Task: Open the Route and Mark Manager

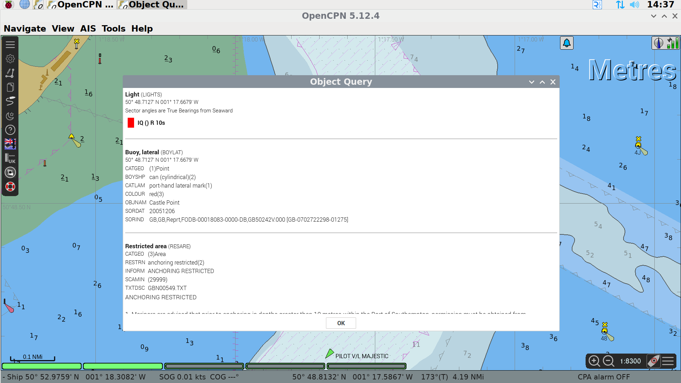Action: [x=10, y=87]
